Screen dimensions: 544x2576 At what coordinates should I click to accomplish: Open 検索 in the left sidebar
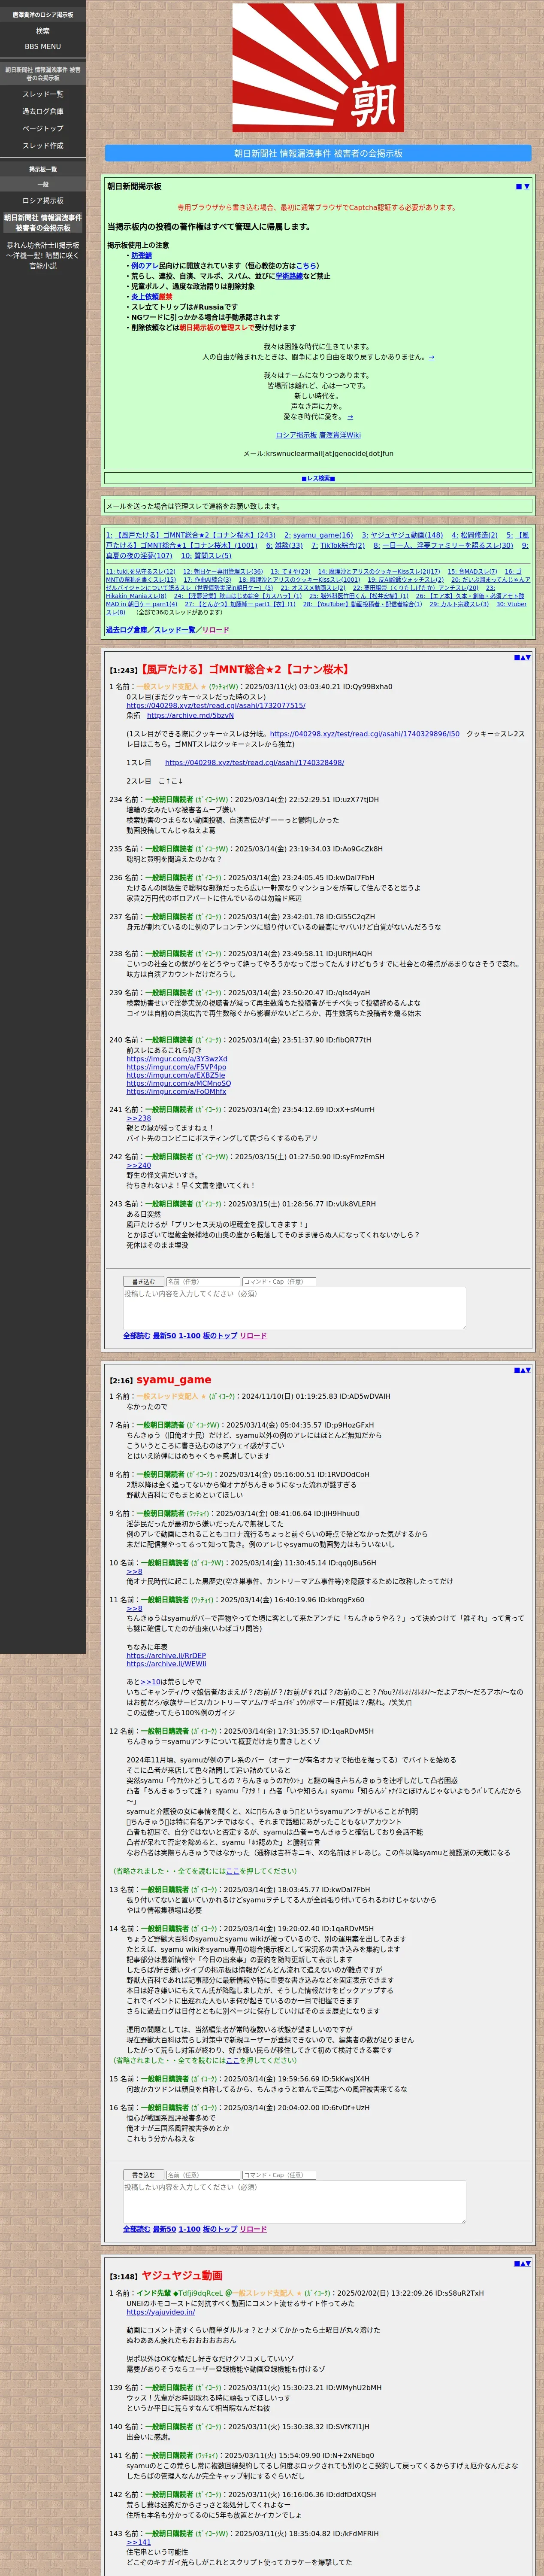(43, 31)
